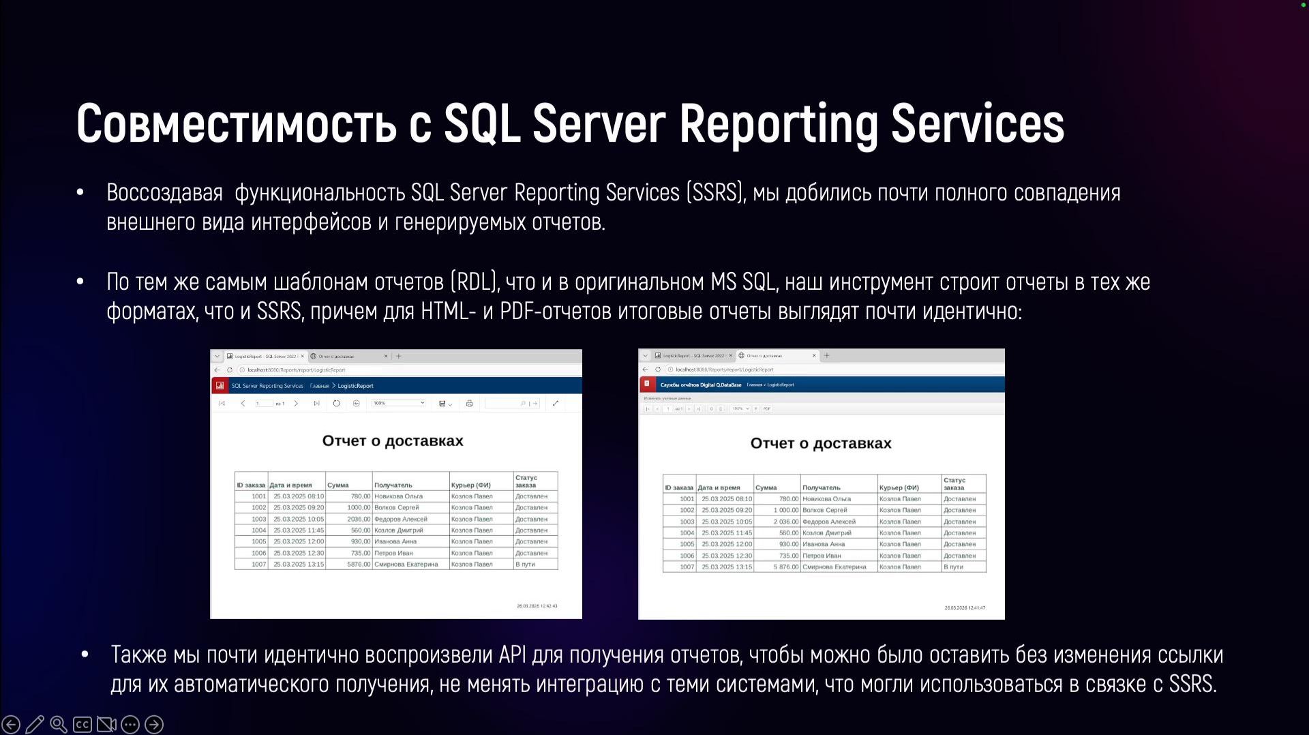Click order ID 1004 in right screenshot

(x=687, y=533)
